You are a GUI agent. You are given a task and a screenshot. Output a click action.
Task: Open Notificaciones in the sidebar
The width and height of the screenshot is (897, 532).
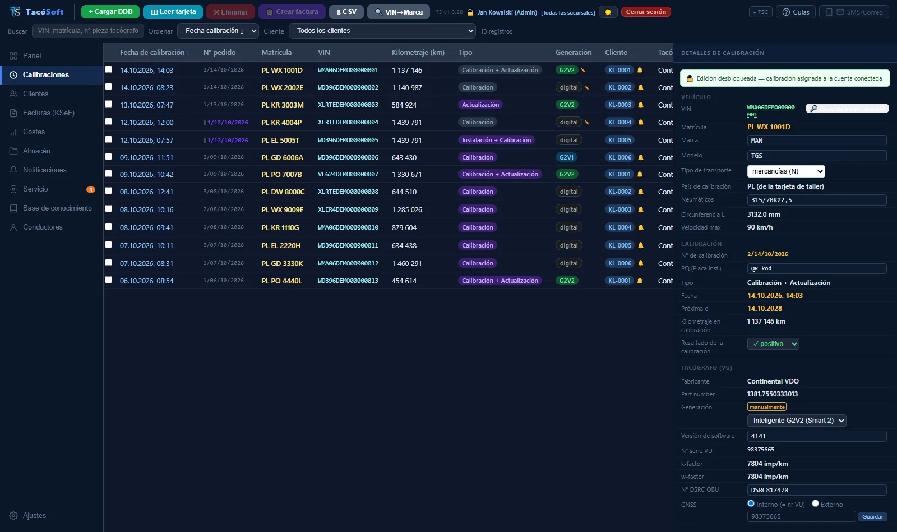coord(52,170)
